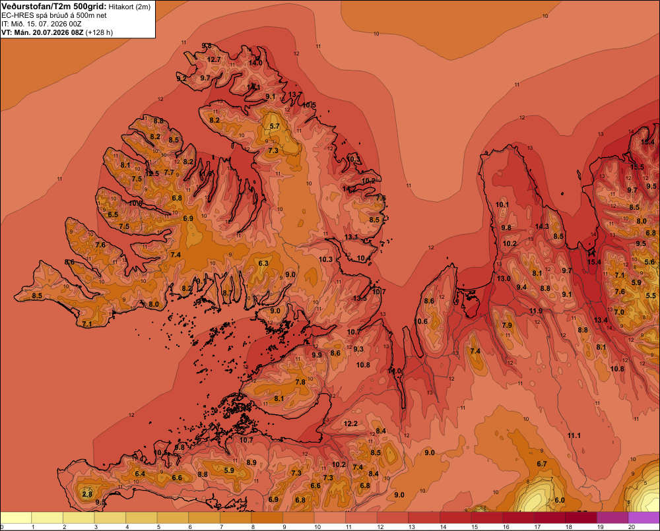
Task: Click the init time 'IT: Mið. 15. 07. 2026 00Z'
Action: coord(41,24)
